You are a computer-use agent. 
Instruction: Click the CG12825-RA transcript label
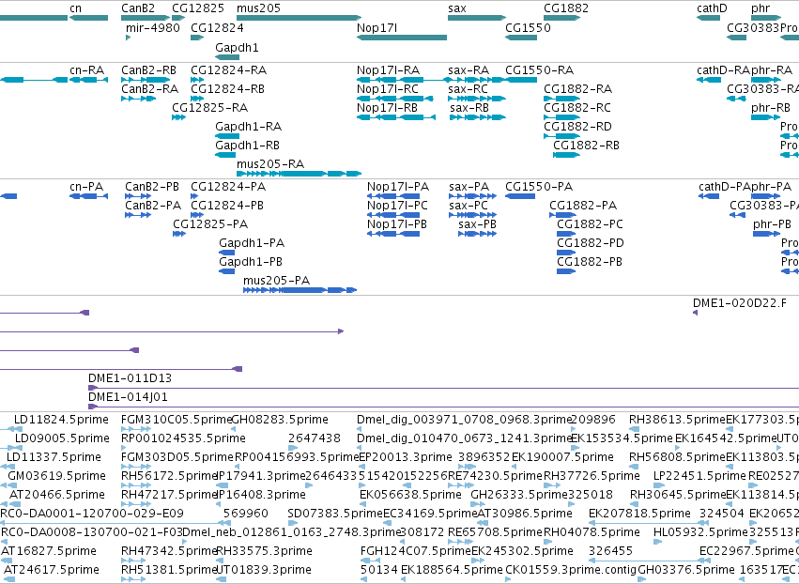tap(210, 108)
